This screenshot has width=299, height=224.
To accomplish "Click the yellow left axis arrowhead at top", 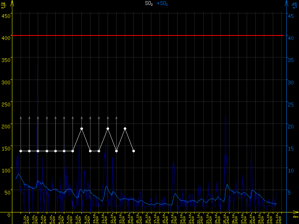I will (12, 3).
